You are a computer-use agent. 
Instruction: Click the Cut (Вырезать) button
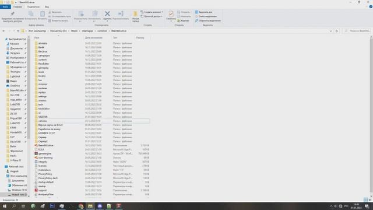coord(55,12)
